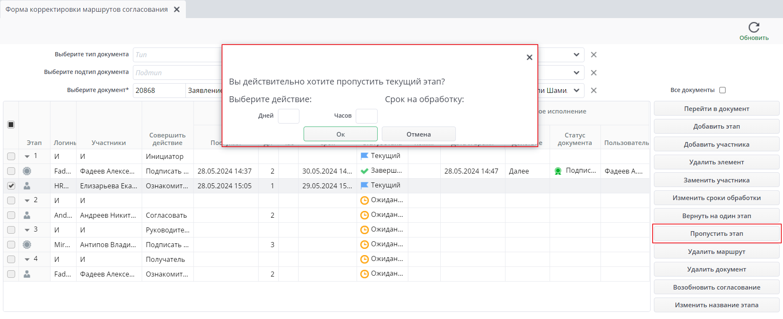Click the seal icon in Mir... row
Viewport: 783px width, 319px height.
pos(27,245)
